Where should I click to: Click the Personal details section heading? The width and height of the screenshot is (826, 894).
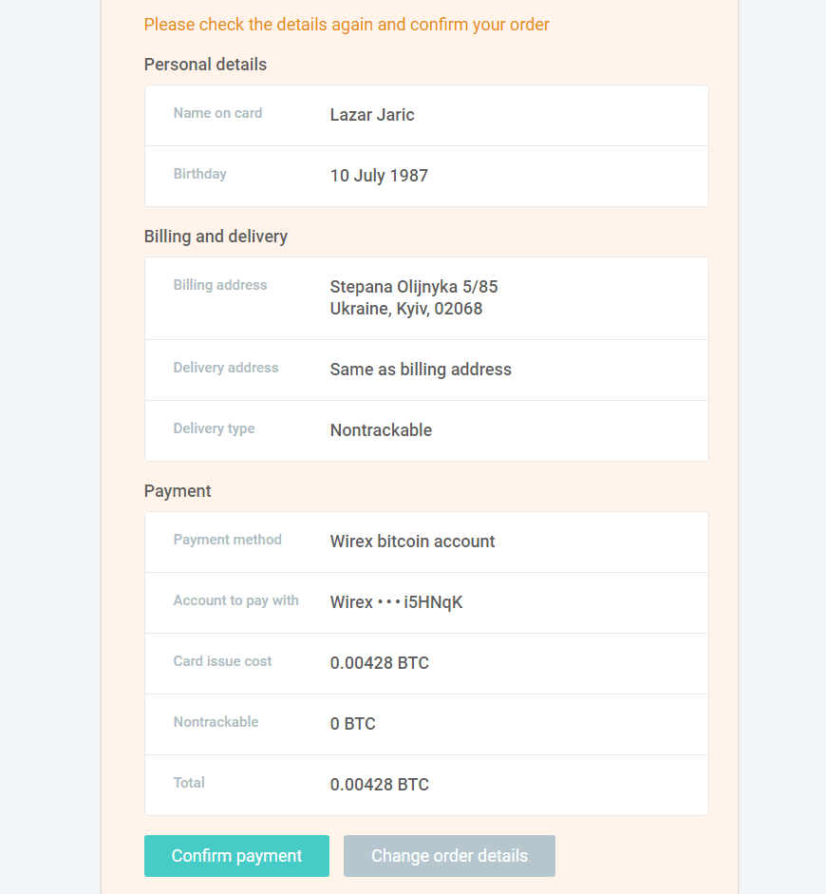(x=205, y=65)
